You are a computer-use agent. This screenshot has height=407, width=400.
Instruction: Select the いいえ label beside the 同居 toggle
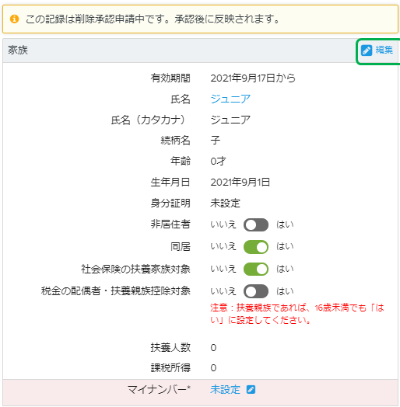click(223, 246)
